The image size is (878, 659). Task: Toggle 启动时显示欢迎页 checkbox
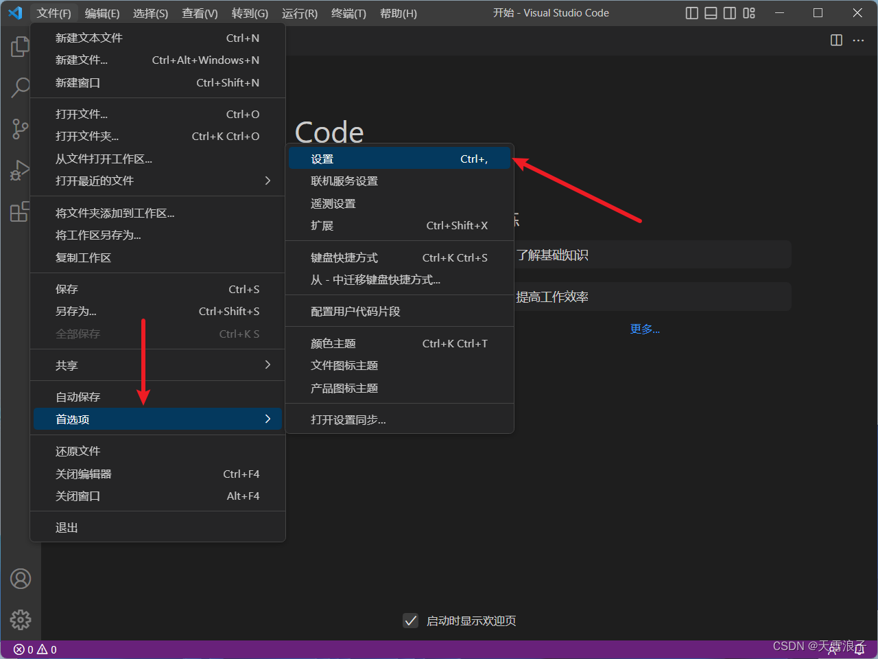pos(410,621)
